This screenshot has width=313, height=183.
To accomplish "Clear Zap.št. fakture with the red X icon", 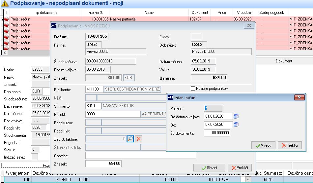I will (138, 139).
